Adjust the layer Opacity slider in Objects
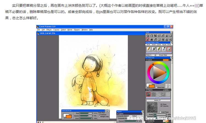The width and height of the screenshot is (206, 123). pos(131,121)
